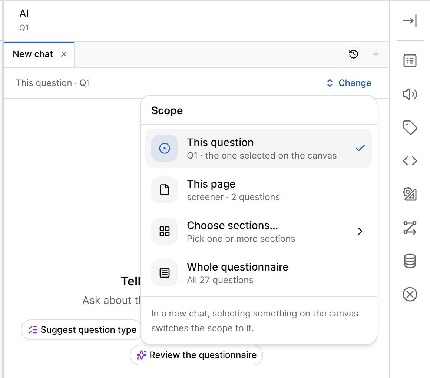Select This page scope option
The image size is (430, 378).
click(x=259, y=190)
